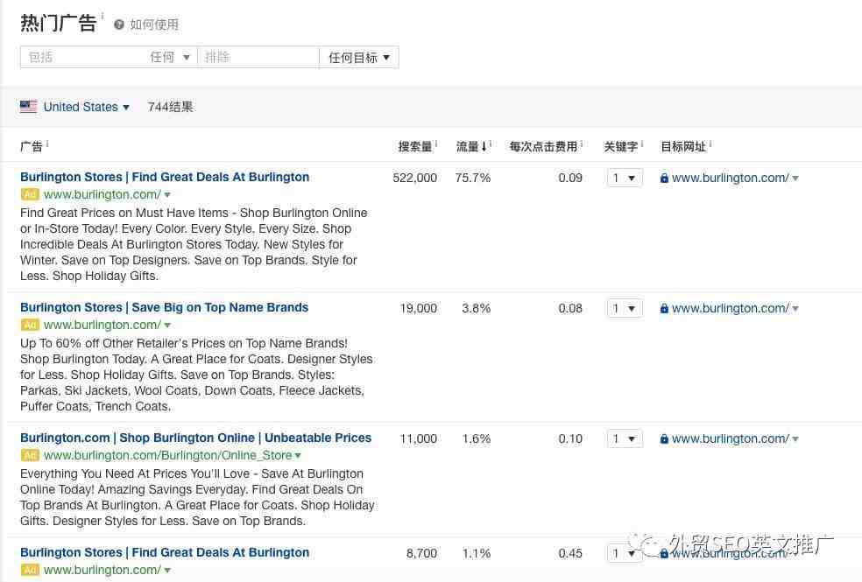Click lock icon in the 522,000 row
Image resolution: width=862 pixels, height=582 pixels.
pos(664,178)
